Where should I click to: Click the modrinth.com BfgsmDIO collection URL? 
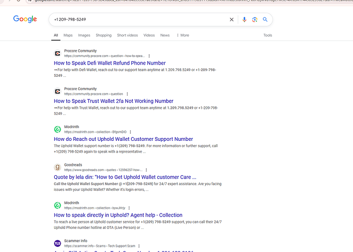point(95,132)
